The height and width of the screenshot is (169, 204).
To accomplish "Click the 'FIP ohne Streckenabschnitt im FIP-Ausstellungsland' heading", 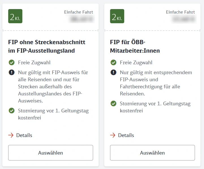I will (47, 46).
